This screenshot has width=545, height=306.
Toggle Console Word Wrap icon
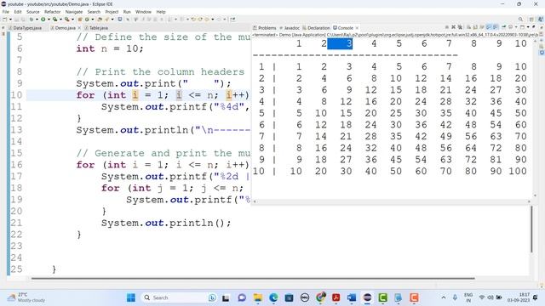click(482, 27)
